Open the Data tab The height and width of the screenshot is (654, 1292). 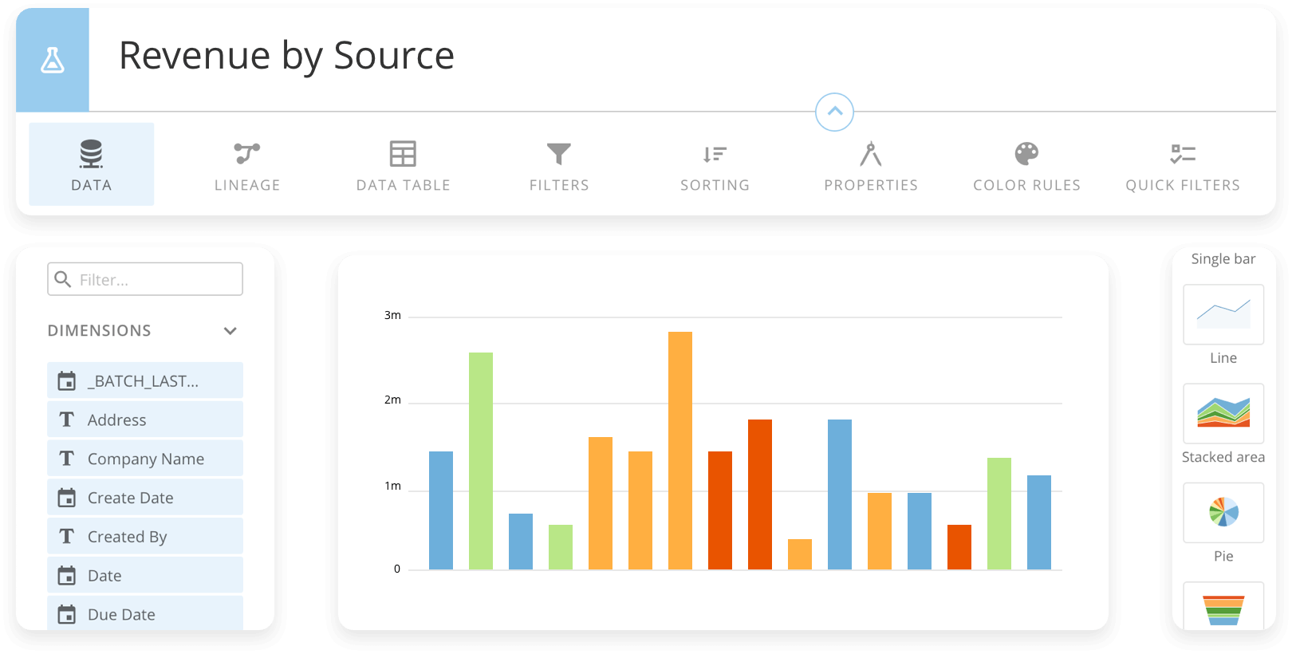(x=92, y=164)
